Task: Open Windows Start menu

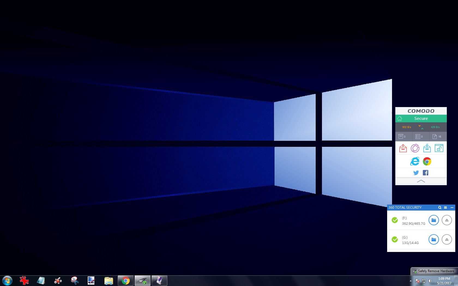Action: (7, 281)
